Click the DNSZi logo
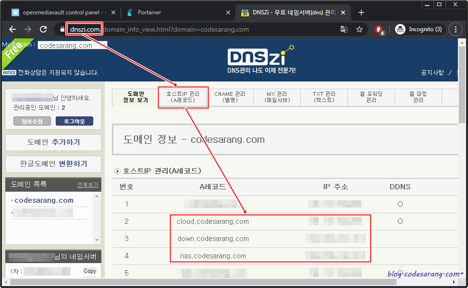Viewport: 468px width, 288px height. tap(260, 59)
